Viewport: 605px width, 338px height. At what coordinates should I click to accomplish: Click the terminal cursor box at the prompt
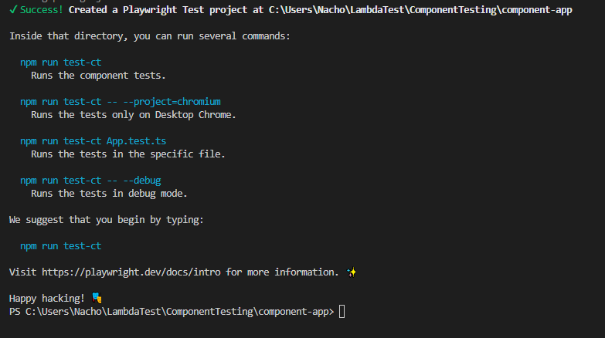342,311
